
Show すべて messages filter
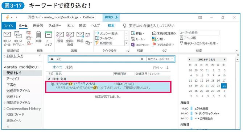(57, 67)
